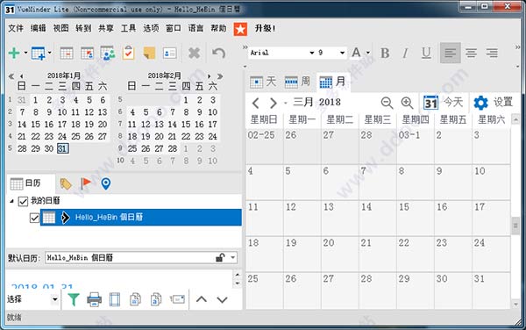Select align left
Image resolution: width=526 pixels, height=330 pixels.
(x=451, y=53)
